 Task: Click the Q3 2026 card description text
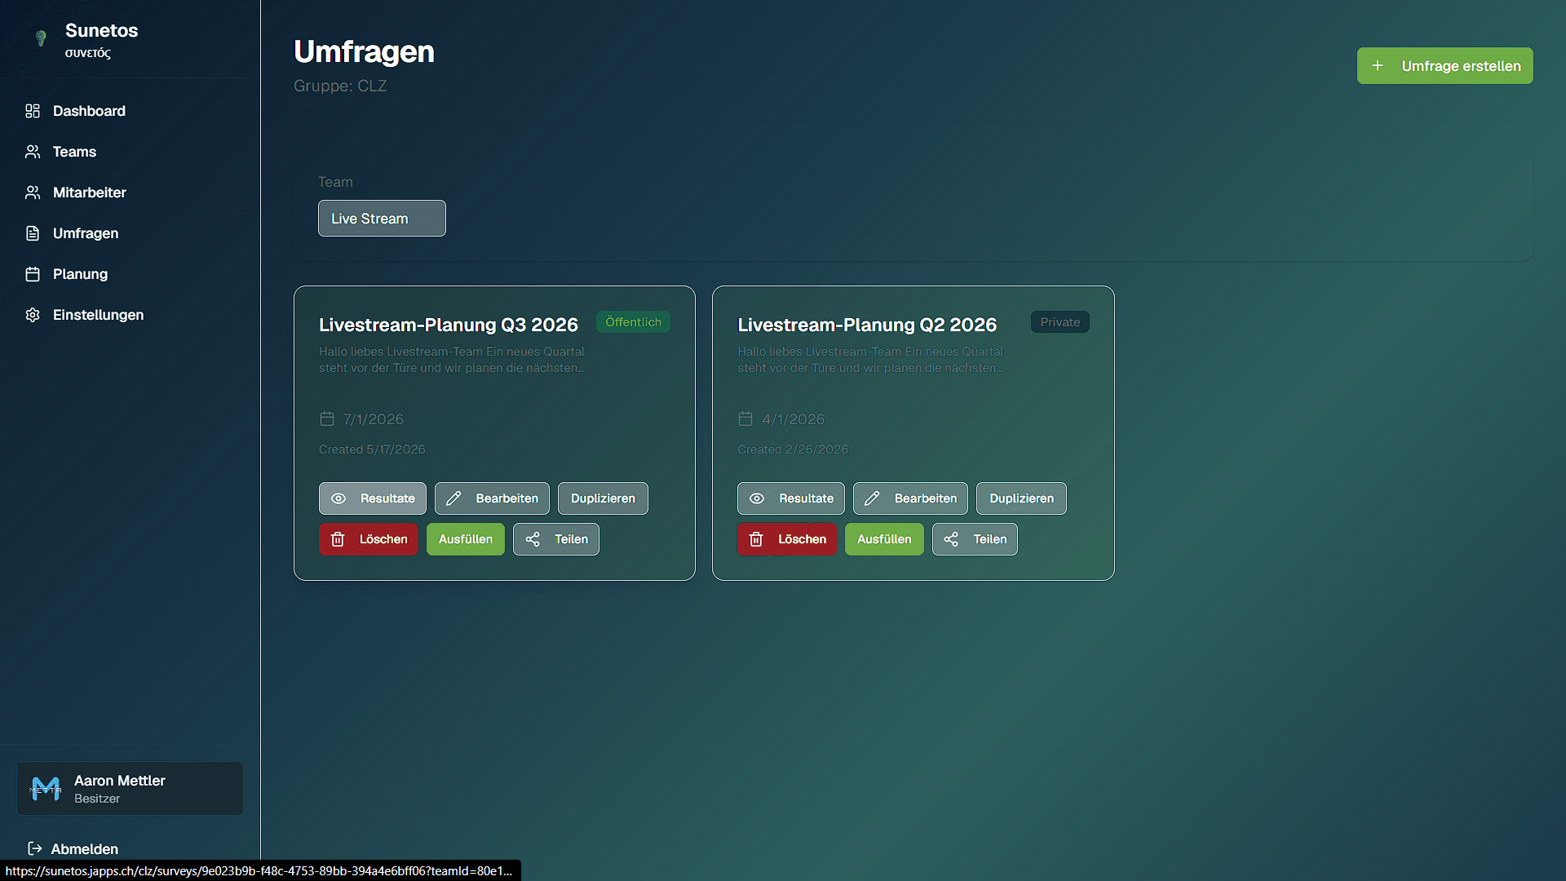[452, 360]
